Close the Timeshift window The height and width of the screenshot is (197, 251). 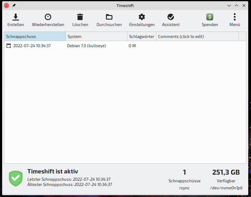click(244, 6)
